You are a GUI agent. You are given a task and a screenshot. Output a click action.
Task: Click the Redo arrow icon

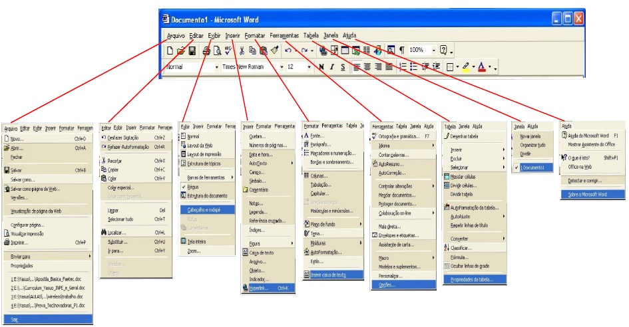pos(304,51)
